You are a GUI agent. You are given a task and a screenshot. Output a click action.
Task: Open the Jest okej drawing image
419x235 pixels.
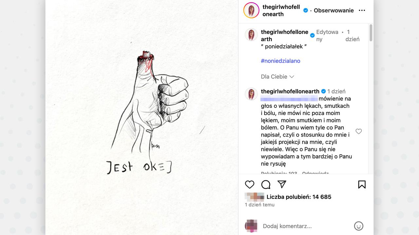pos(142,117)
